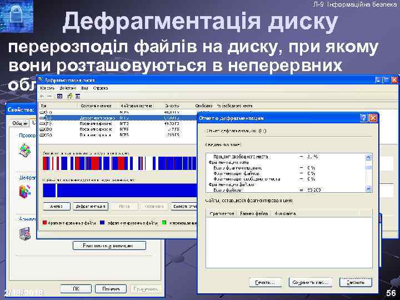400x300 pixels.
Task: Click the green unmovable files legend swatch
Action: (x=164, y=223)
